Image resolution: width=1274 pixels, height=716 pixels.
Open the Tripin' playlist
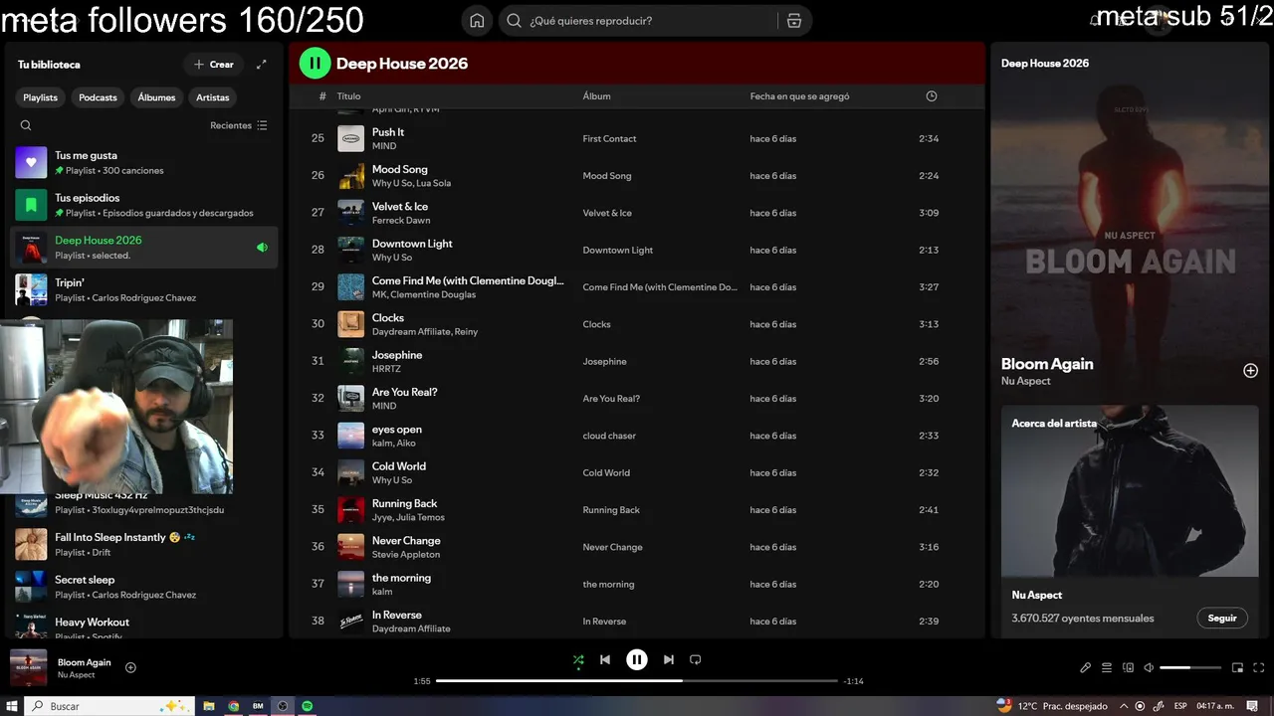pyautogui.click(x=144, y=289)
